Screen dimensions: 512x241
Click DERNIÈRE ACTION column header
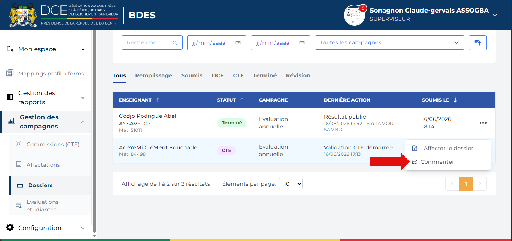click(347, 100)
